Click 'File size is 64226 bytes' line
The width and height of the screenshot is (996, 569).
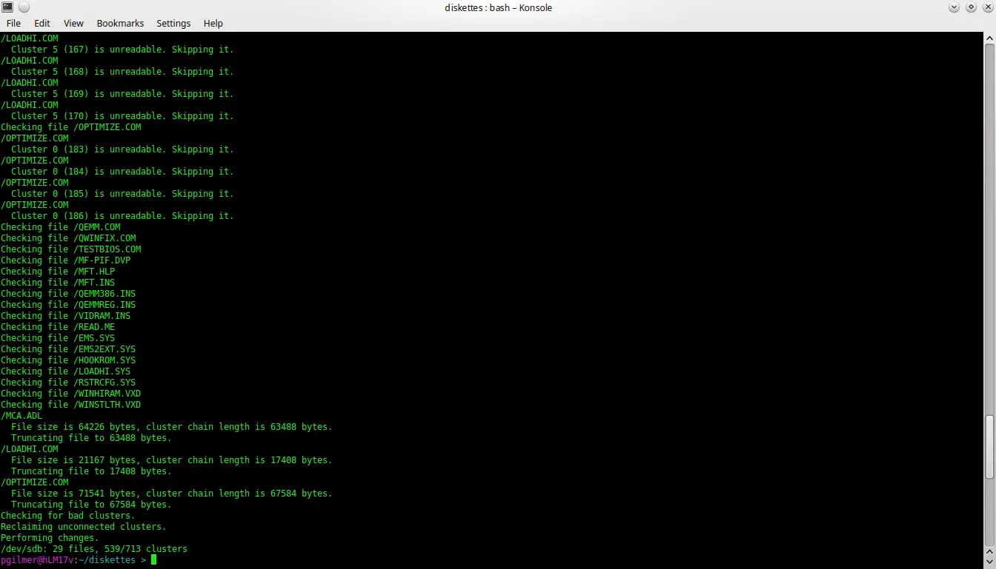[x=172, y=427]
